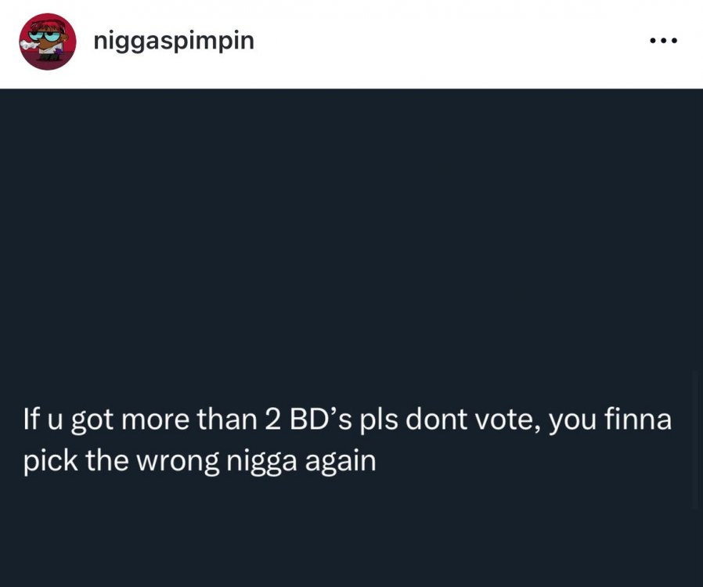Click the faint scrollbar at the right edge
The width and height of the screenshot is (703, 587).
tap(698, 438)
